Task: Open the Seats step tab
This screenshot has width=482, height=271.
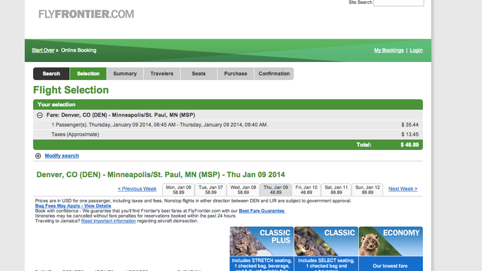Action: coord(199,73)
